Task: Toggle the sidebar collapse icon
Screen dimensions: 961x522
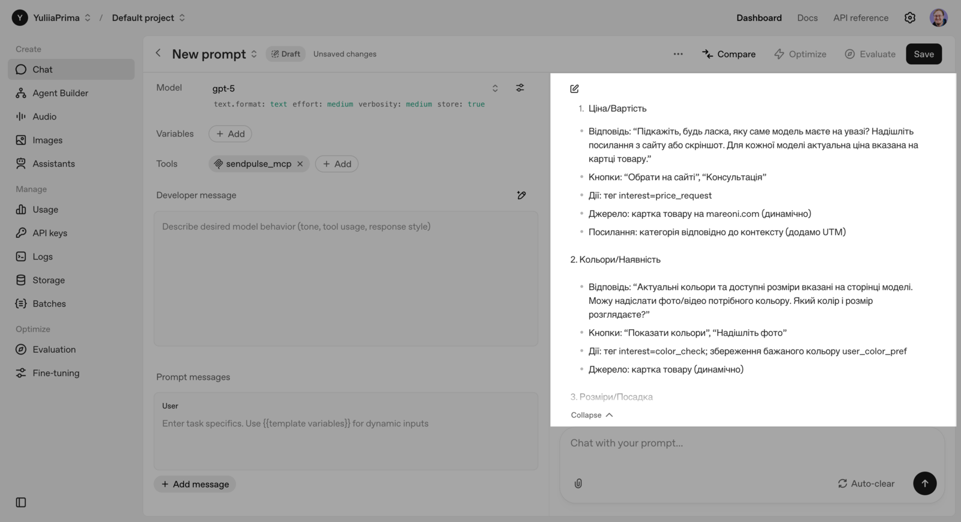Action: pyautogui.click(x=21, y=502)
